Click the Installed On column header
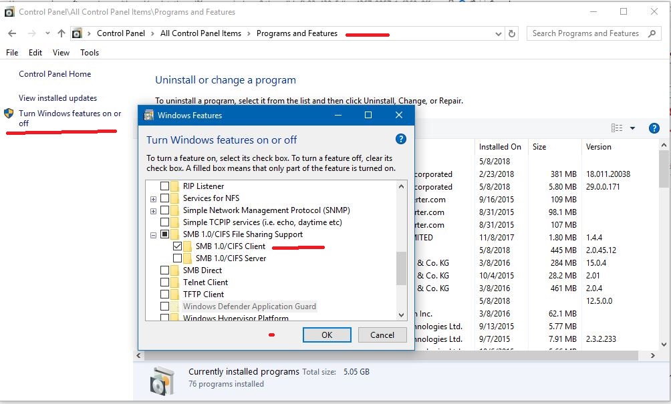Screen dimensions: 671x404 click(500, 147)
